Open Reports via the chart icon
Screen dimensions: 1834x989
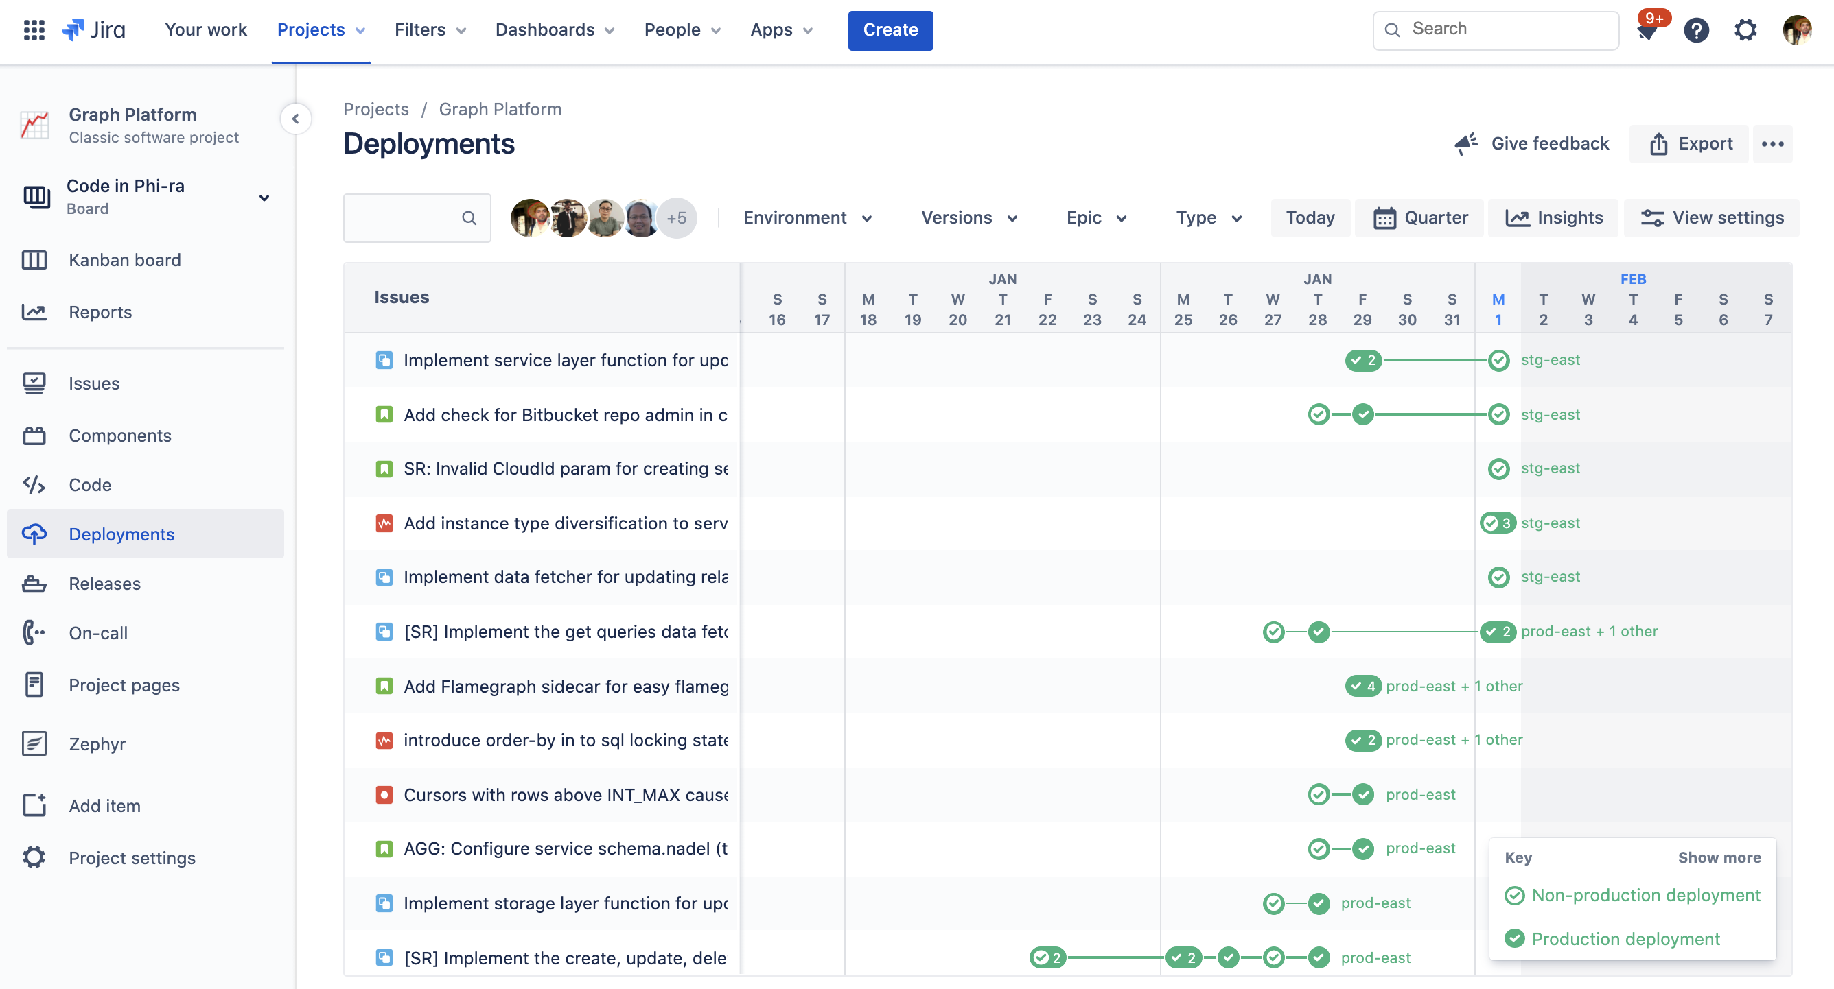(34, 311)
